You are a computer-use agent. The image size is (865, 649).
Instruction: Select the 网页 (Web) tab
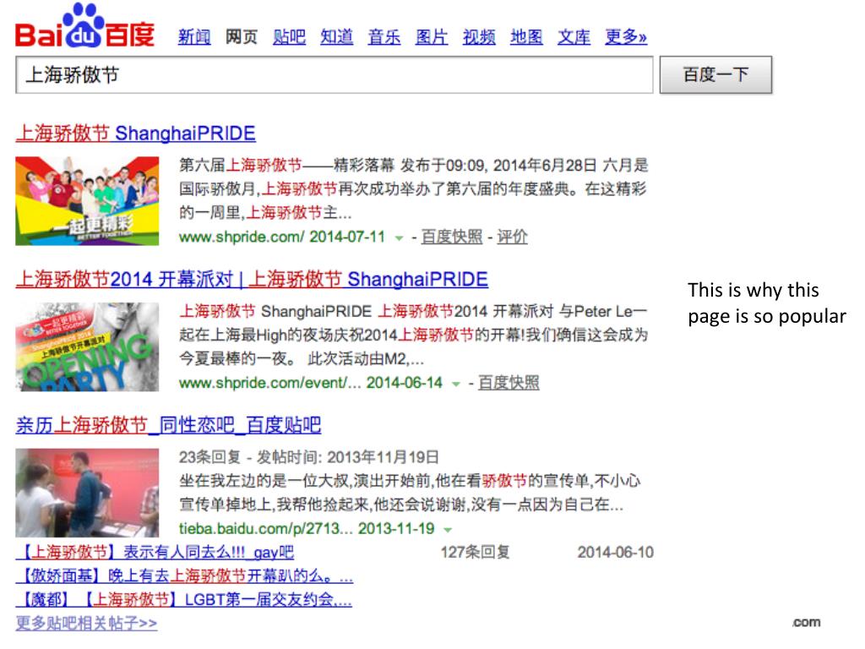tap(242, 37)
